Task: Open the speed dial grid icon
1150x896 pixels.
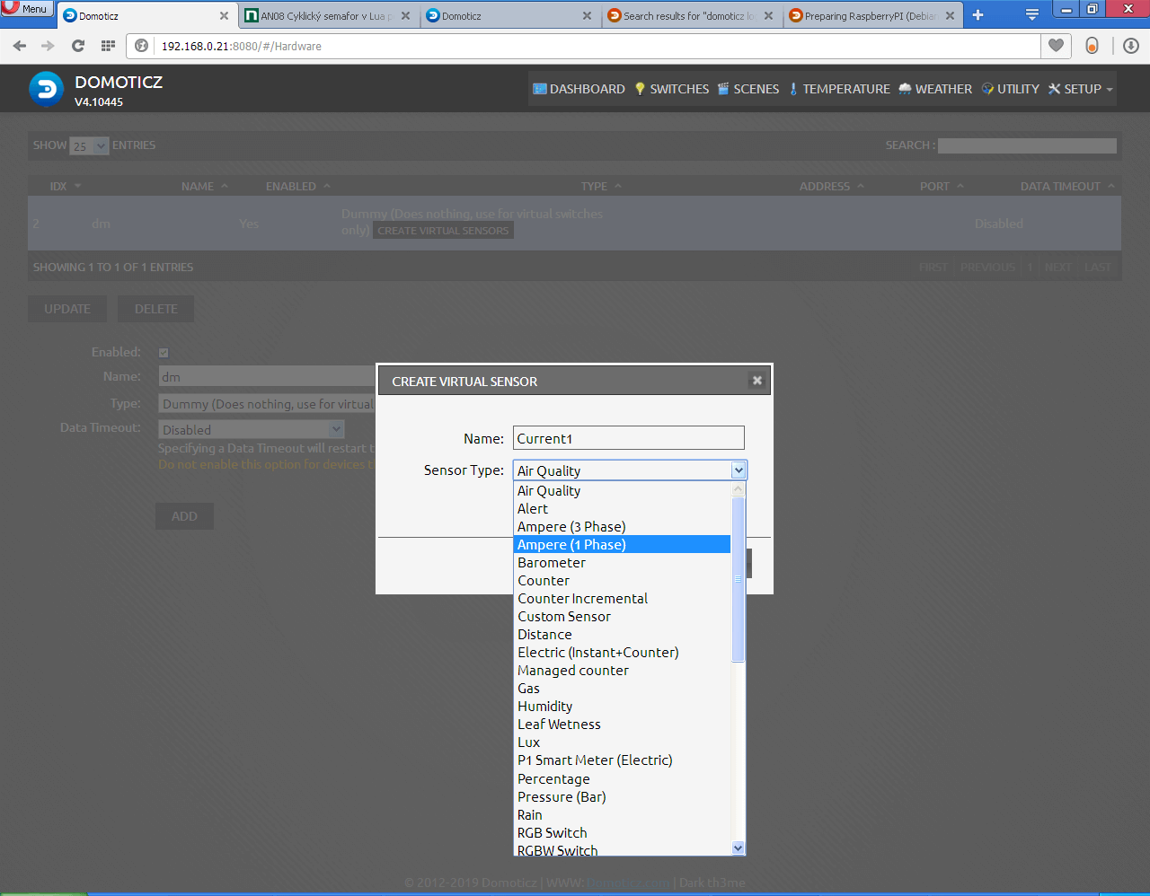Action: point(108,46)
